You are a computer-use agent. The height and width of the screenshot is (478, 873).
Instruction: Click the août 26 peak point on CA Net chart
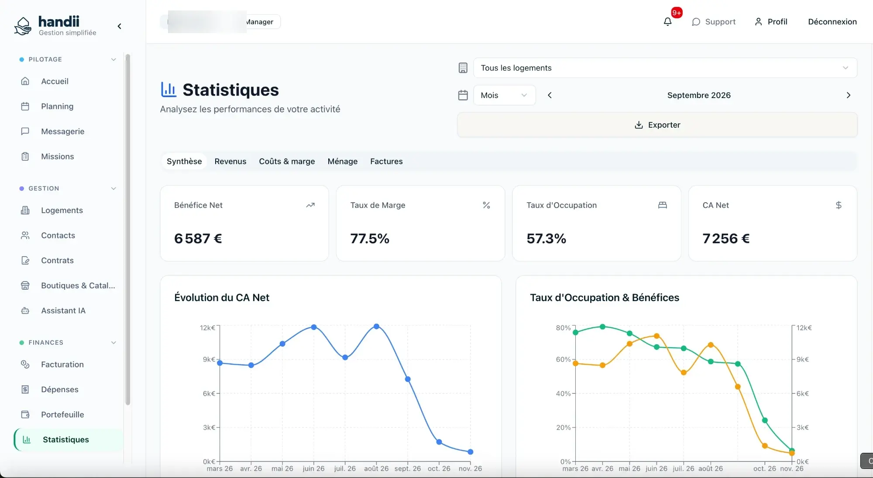tap(376, 326)
